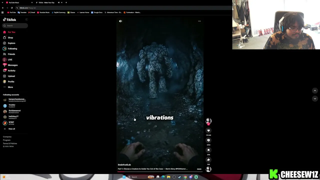Open the Gmail bookmark
320x180 pixels.
coord(31,12)
